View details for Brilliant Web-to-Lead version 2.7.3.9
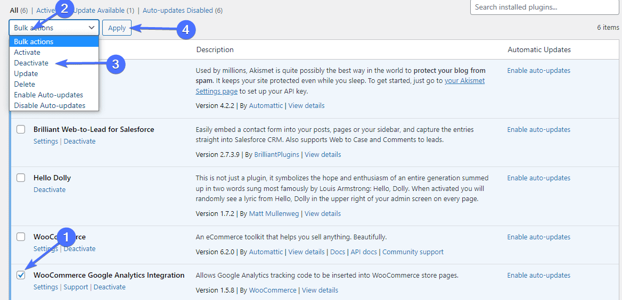Image resolution: width=622 pixels, height=300 pixels. [323, 154]
